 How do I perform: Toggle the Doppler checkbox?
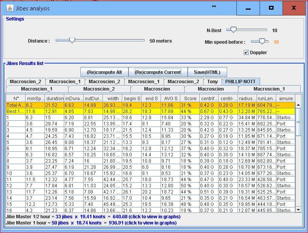tap(246, 53)
